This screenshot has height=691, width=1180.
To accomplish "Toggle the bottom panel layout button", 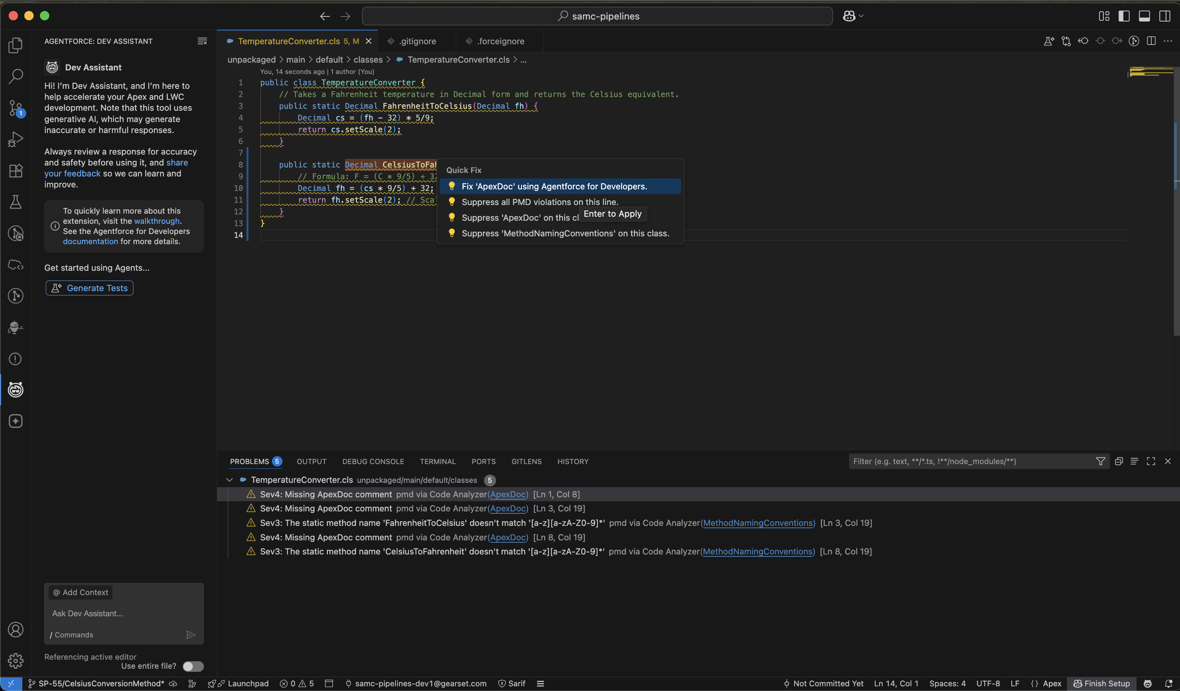I will point(1144,16).
